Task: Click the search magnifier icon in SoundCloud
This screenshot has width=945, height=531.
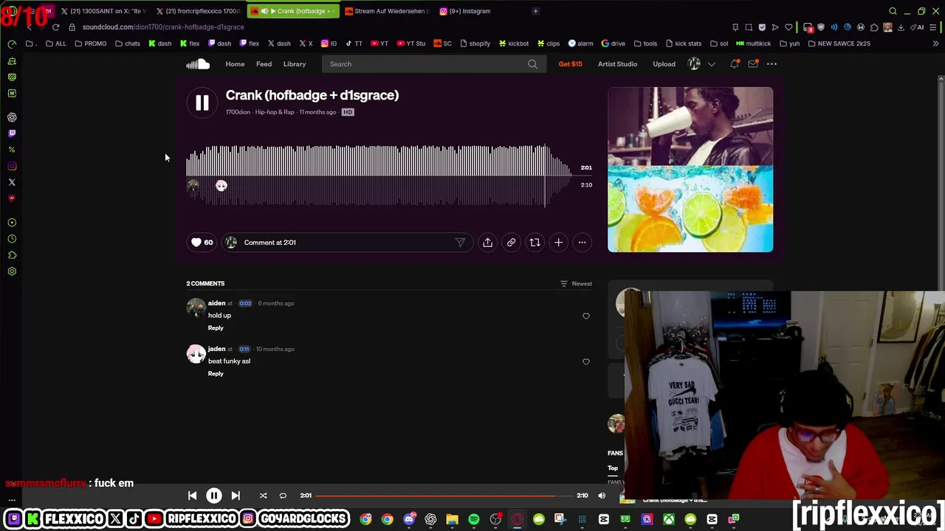Action: pyautogui.click(x=532, y=64)
